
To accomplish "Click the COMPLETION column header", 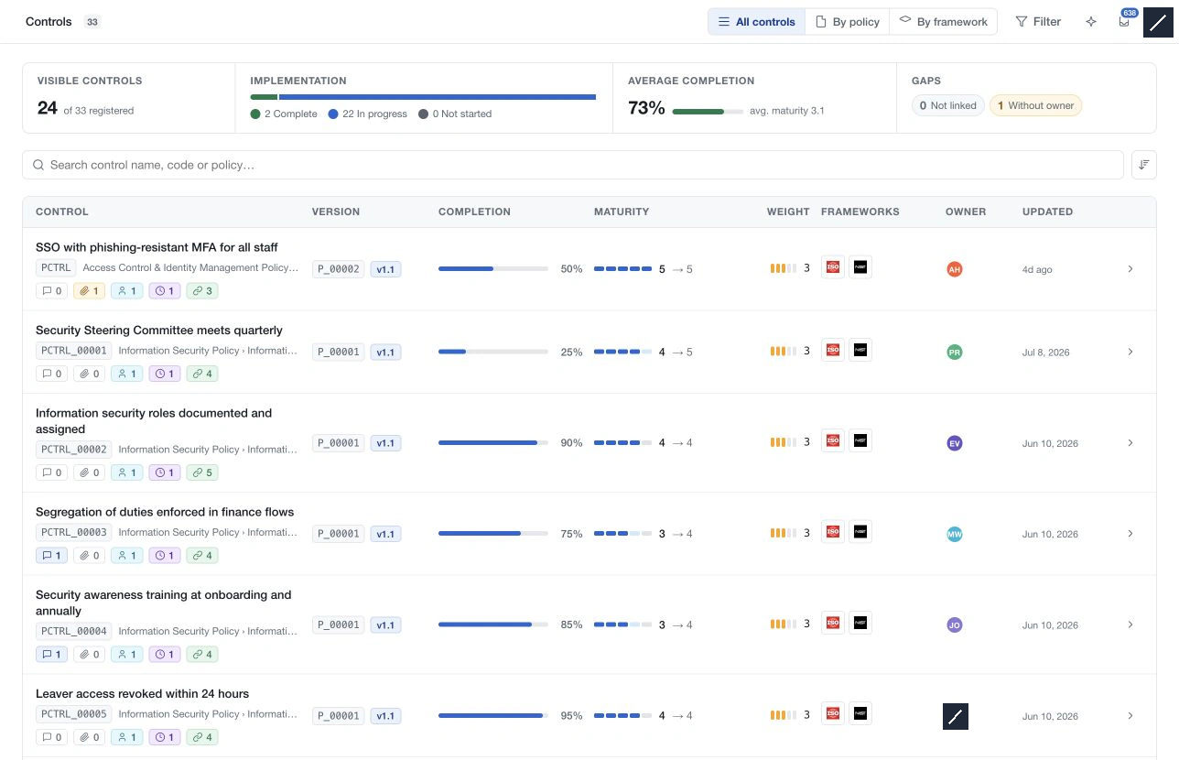I will (474, 212).
